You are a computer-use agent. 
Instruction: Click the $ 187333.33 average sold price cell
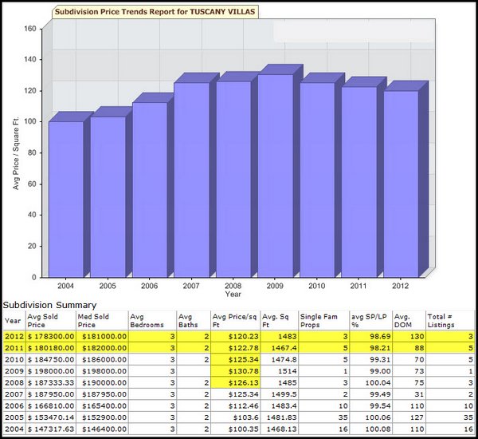click(51, 383)
